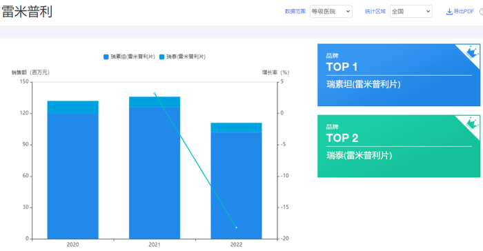Click the 导出PDF download link
The width and height of the screenshot is (483, 251).
point(460,12)
